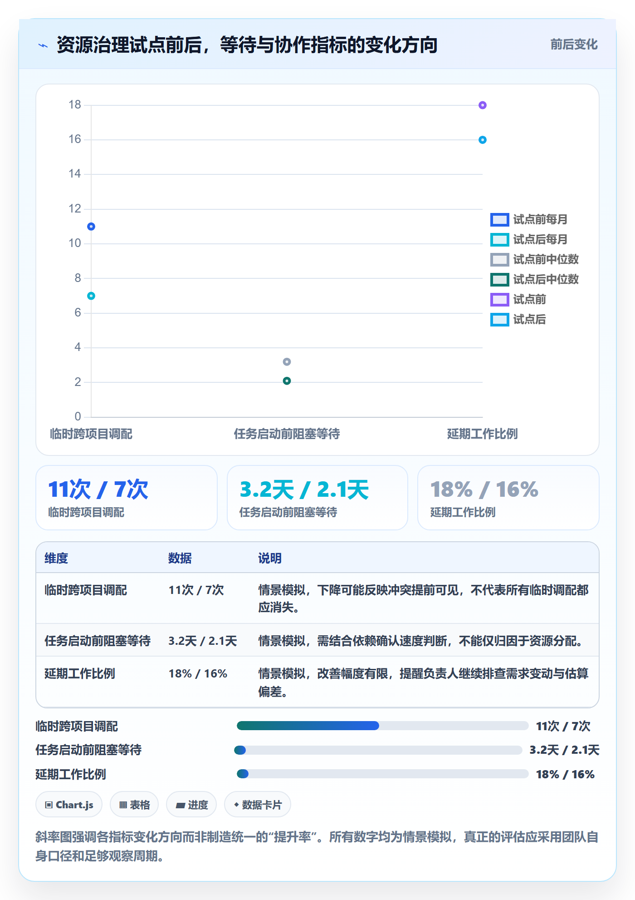Open the 11次 / 7次 data card
Screen dimensions: 635x900
coord(127,498)
